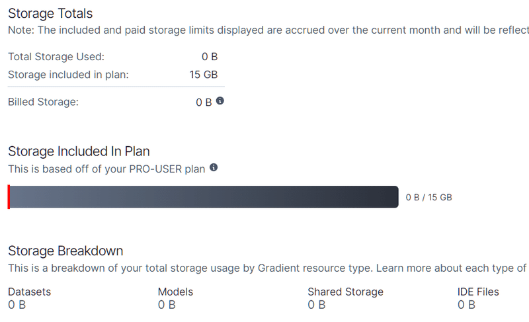529x322 pixels.
Task: Click the info icon beside Billed Storage
Action: 220,101
